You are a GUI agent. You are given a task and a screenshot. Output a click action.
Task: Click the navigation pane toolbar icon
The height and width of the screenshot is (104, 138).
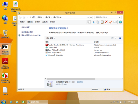(89, 22)
